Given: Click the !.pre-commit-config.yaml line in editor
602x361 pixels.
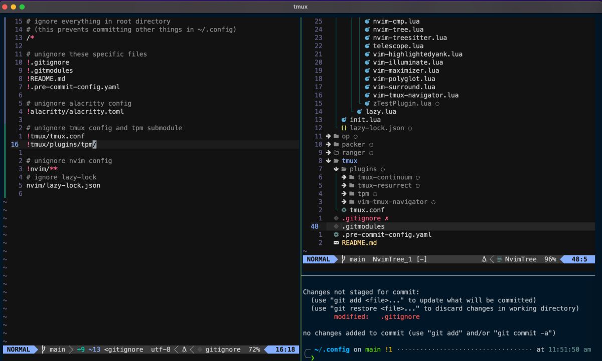Looking at the screenshot, I should tap(73, 87).
